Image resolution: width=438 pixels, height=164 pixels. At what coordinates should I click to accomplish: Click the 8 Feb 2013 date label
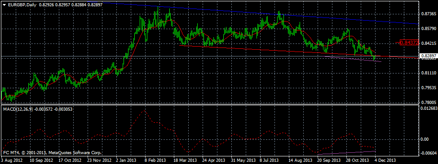pos(155,160)
